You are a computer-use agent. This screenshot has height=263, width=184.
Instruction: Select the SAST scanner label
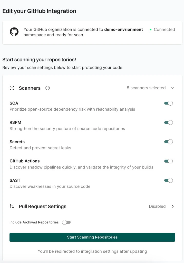tap(15, 180)
